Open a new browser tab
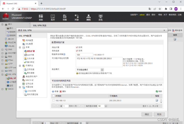This screenshot has width=184, height=124. coord(41,3)
